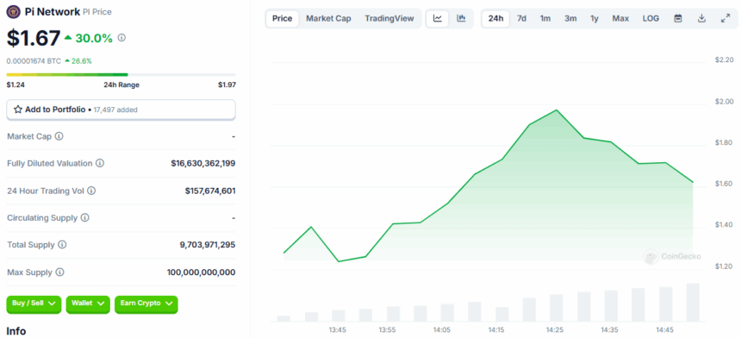Select the 7d time range

(522, 19)
